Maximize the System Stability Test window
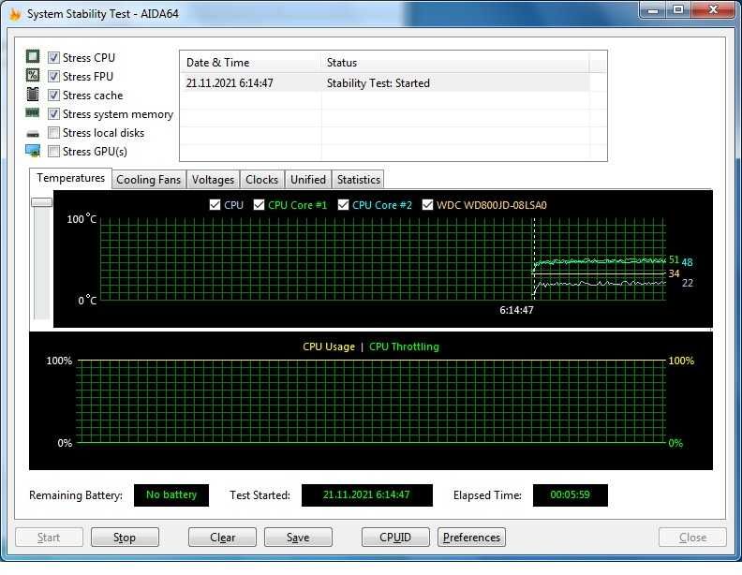The width and height of the screenshot is (742, 575). 678,10
